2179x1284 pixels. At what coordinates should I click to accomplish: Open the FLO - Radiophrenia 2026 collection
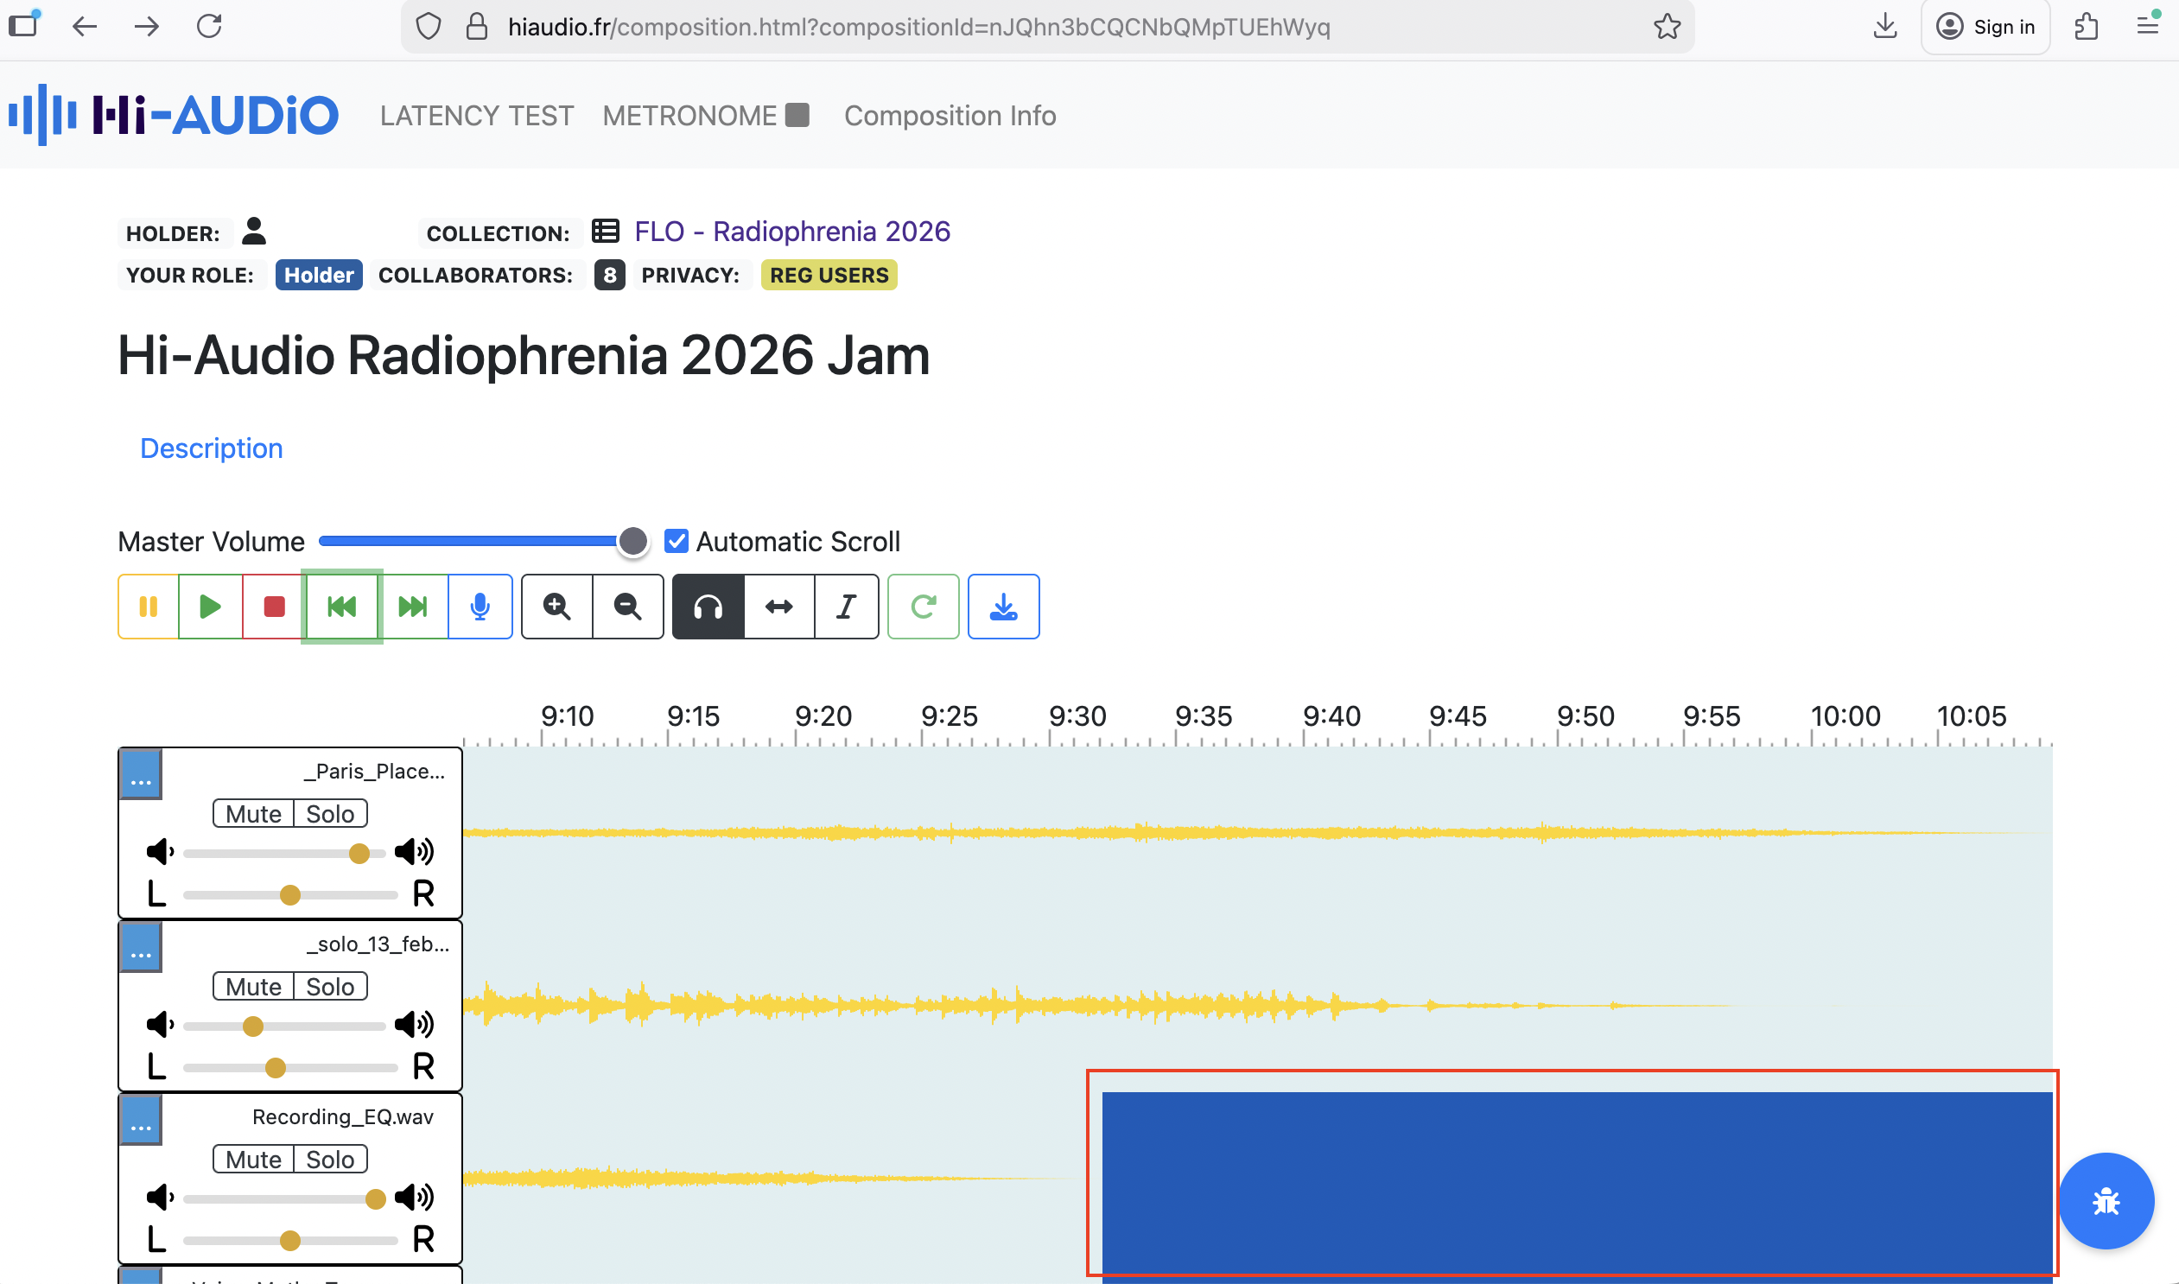tap(791, 231)
